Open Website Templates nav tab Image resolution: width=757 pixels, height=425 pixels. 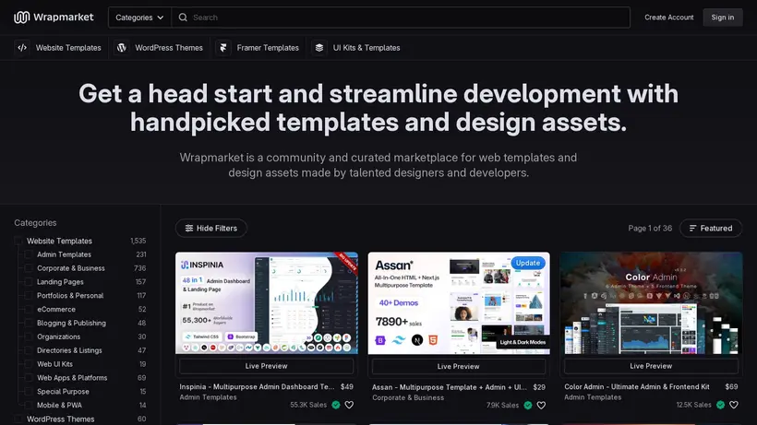58,48
